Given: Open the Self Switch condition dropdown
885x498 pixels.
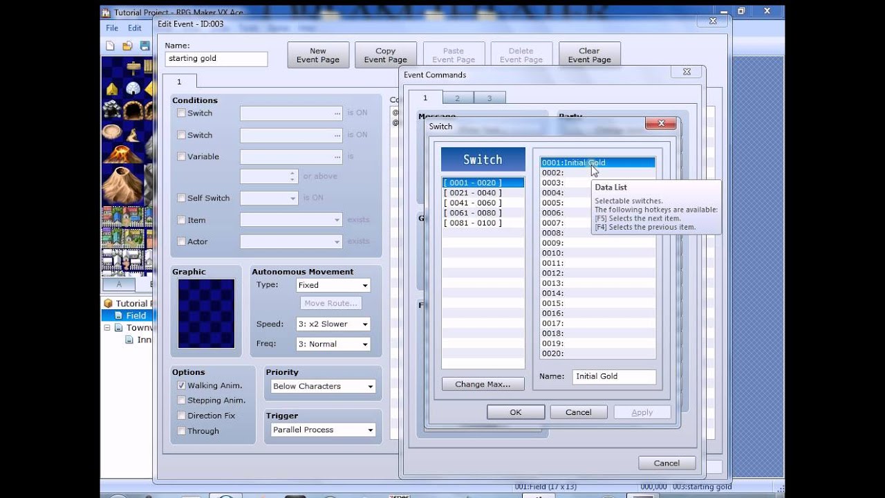Looking at the screenshot, I should coord(269,198).
